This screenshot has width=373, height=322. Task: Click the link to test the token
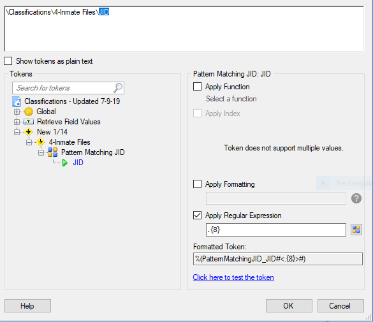[x=233, y=277]
